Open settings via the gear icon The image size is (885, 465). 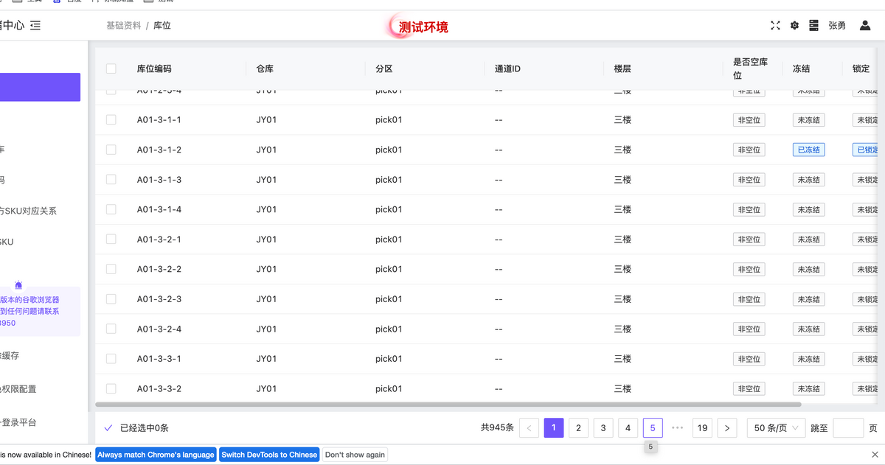(794, 26)
